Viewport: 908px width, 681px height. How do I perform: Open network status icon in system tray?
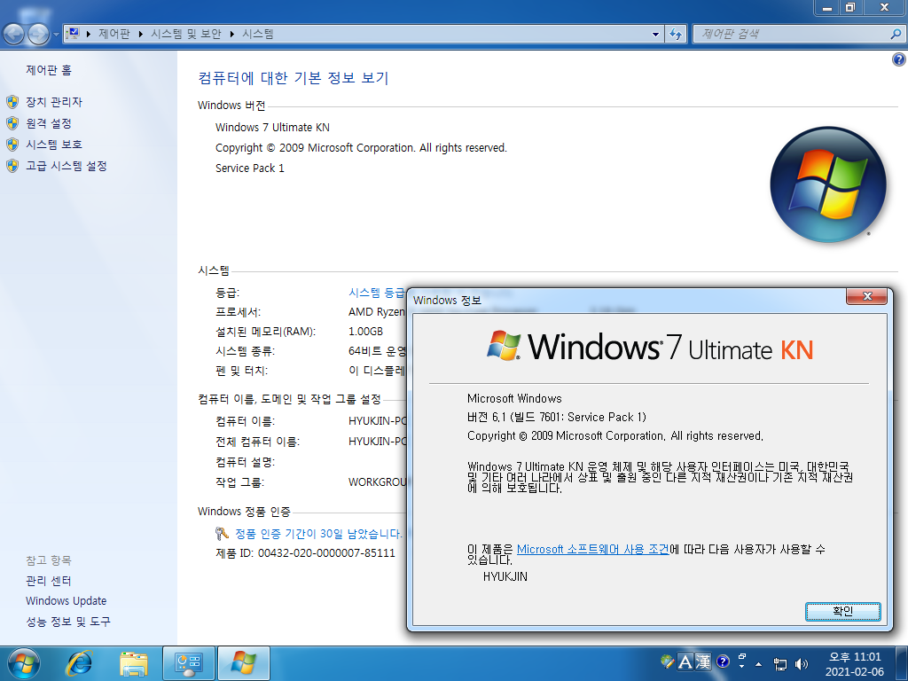click(x=780, y=664)
